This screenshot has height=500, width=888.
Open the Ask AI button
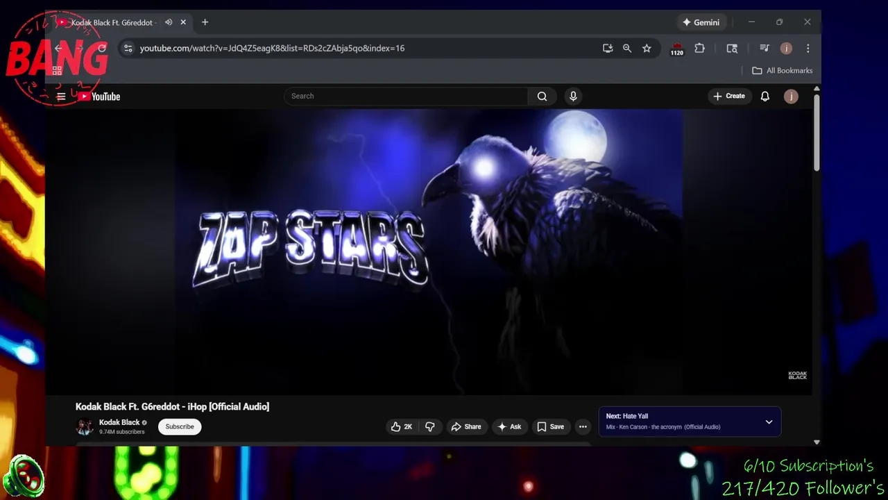coord(509,426)
